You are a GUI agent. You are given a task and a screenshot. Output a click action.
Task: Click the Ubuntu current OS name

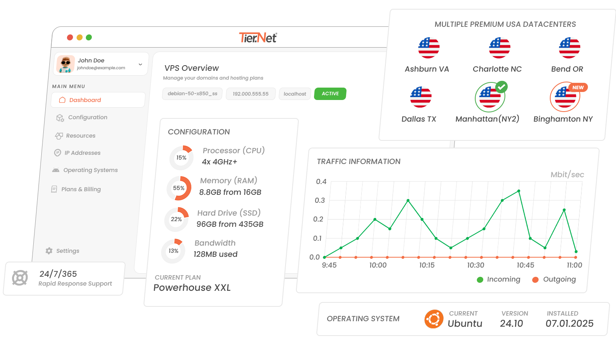pyautogui.click(x=465, y=324)
